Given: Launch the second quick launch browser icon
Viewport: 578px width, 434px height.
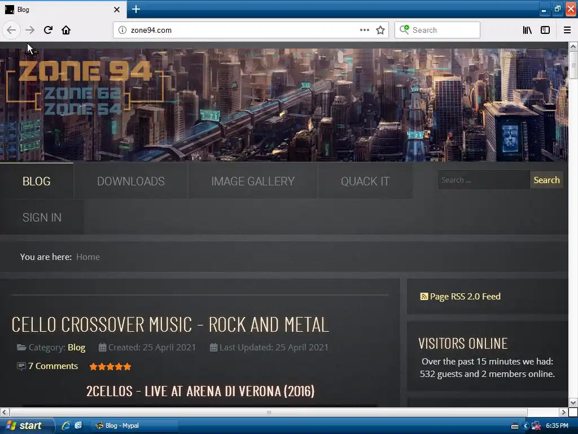Looking at the screenshot, I should (x=78, y=426).
